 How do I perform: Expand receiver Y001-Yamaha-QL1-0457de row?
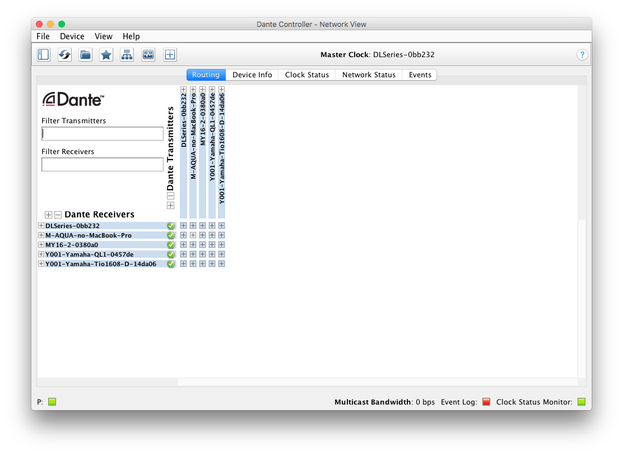41,254
